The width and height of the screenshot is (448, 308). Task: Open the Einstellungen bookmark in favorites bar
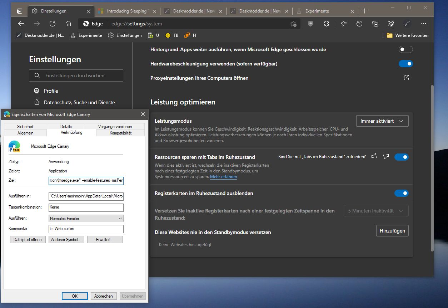125,35
